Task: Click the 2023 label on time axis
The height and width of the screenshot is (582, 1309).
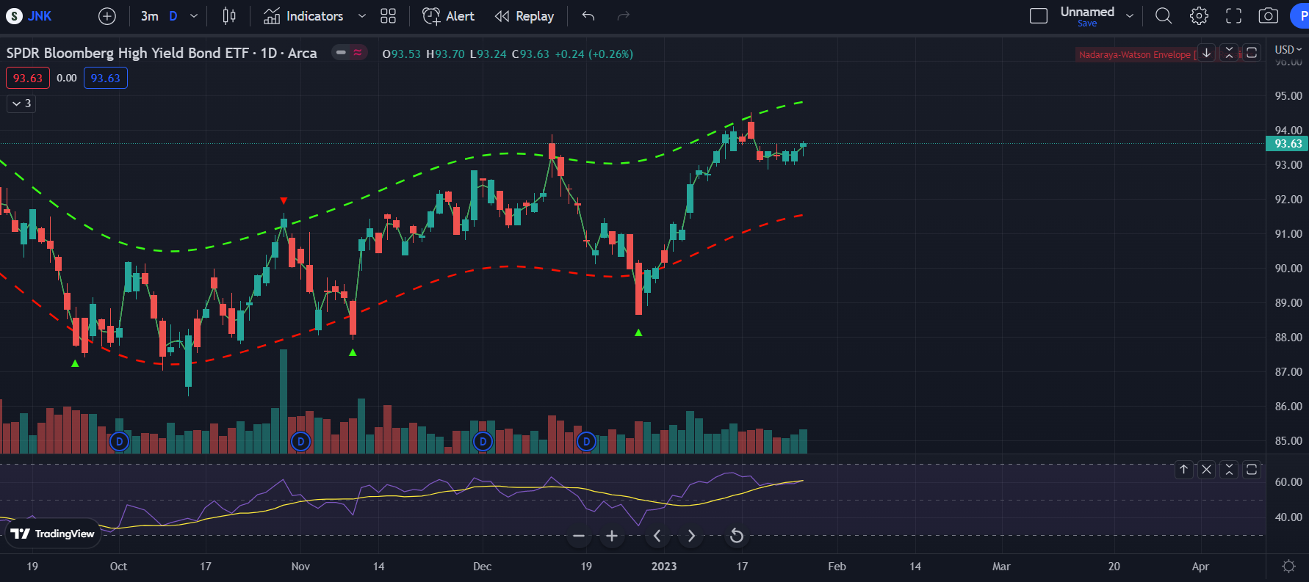Action: pos(664,567)
